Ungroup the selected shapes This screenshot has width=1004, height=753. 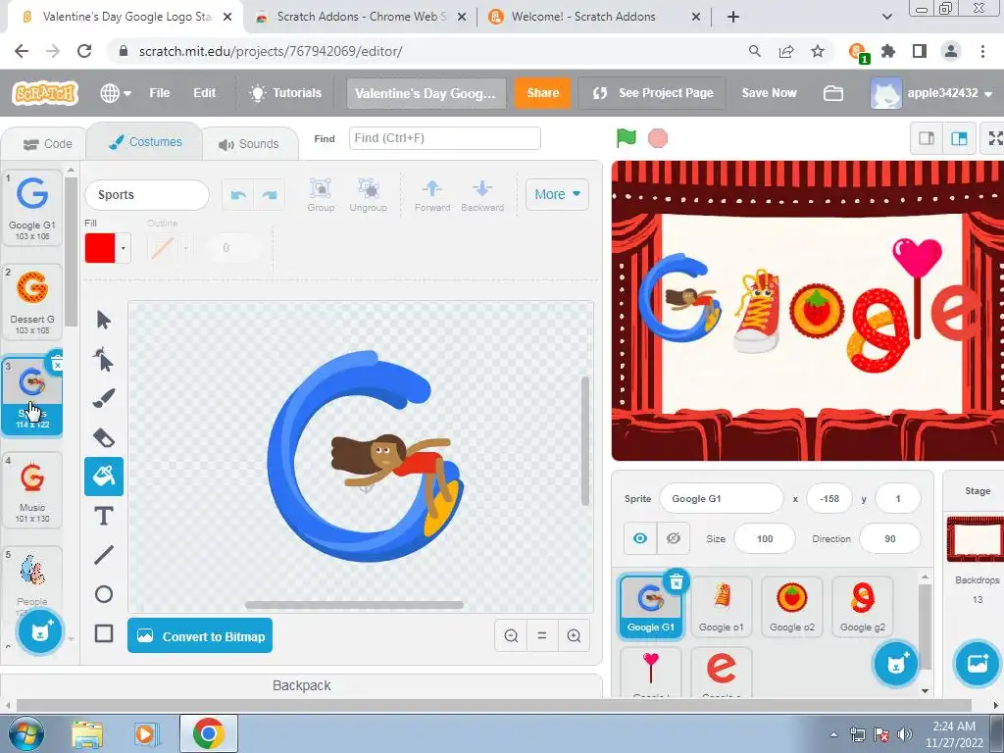(x=369, y=195)
